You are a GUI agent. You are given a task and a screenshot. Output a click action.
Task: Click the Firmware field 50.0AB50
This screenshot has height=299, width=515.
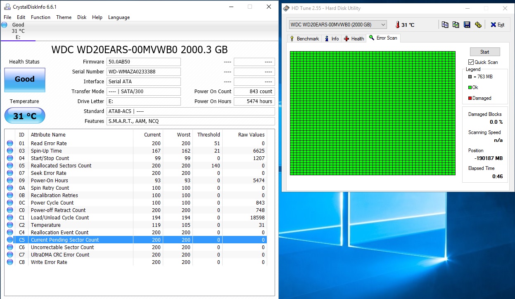coord(144,62)
